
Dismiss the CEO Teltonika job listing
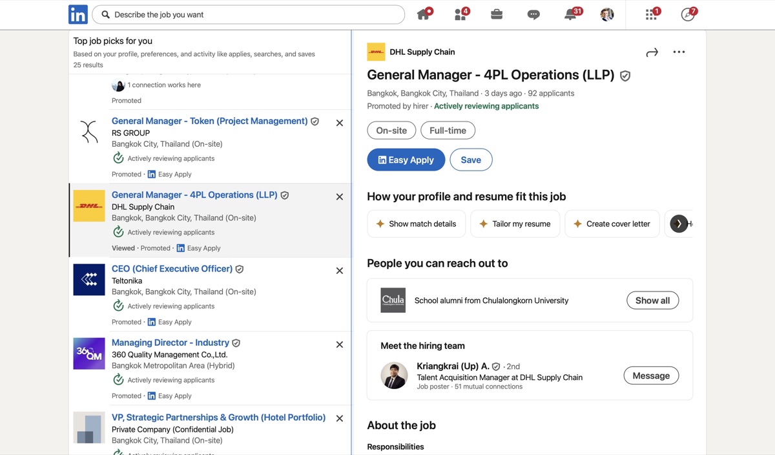[339, 270]
